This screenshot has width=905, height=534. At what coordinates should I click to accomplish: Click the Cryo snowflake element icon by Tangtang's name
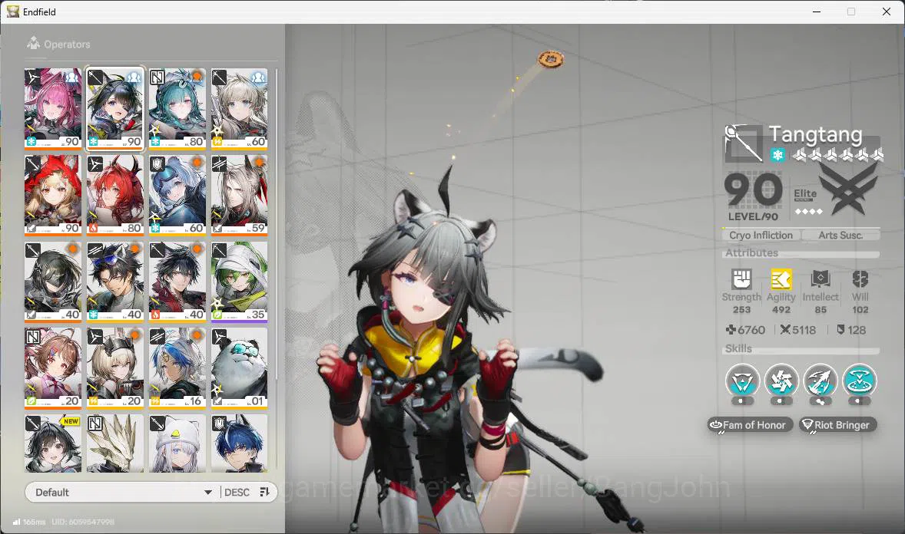(x=777, y=155)
